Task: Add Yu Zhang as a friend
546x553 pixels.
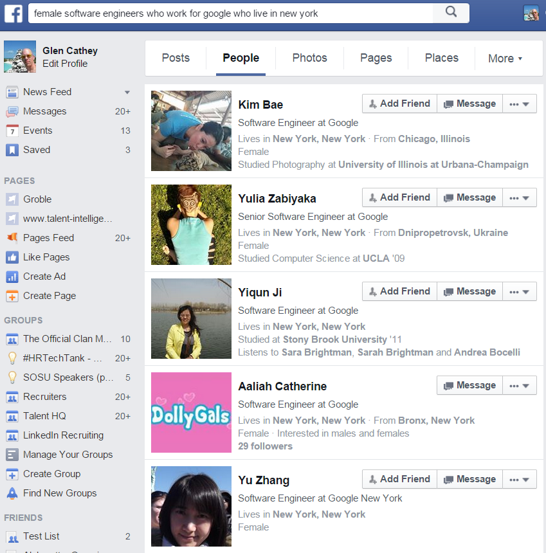Action: [399, 479]
